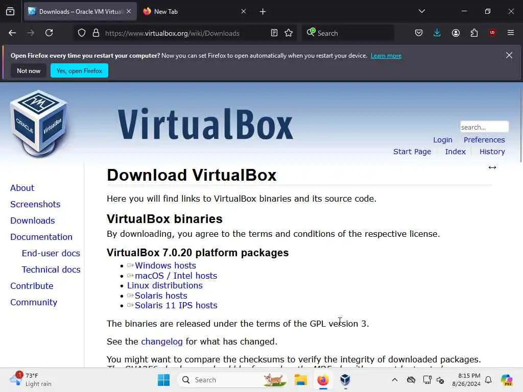Click the VirtualBox site search field
The width and height of the screenshot is (523, 392).
484,127
